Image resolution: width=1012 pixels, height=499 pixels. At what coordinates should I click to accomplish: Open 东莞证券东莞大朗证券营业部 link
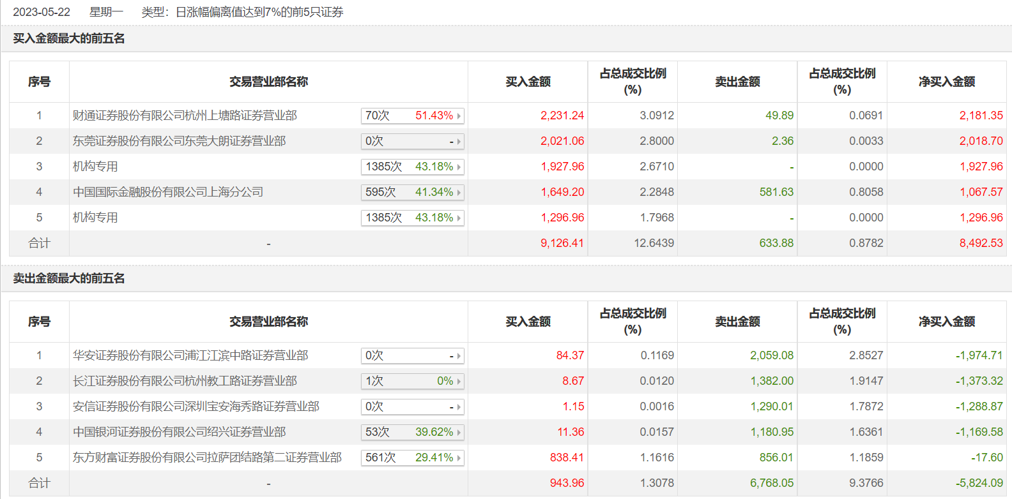[179, 141]
